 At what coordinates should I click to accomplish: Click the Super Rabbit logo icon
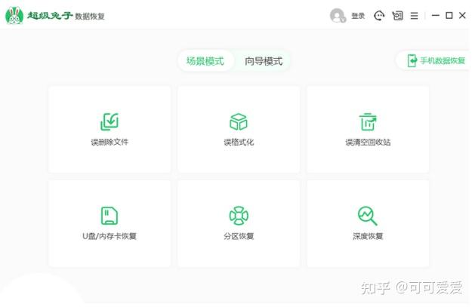coord(14,15)
